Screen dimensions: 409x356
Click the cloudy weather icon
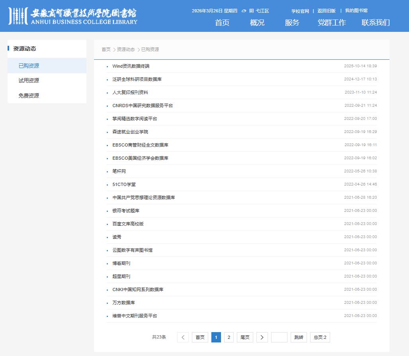click(x=244, y=11)
